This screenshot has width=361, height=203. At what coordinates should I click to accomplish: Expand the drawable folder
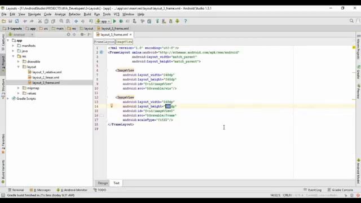coord(19,61)
